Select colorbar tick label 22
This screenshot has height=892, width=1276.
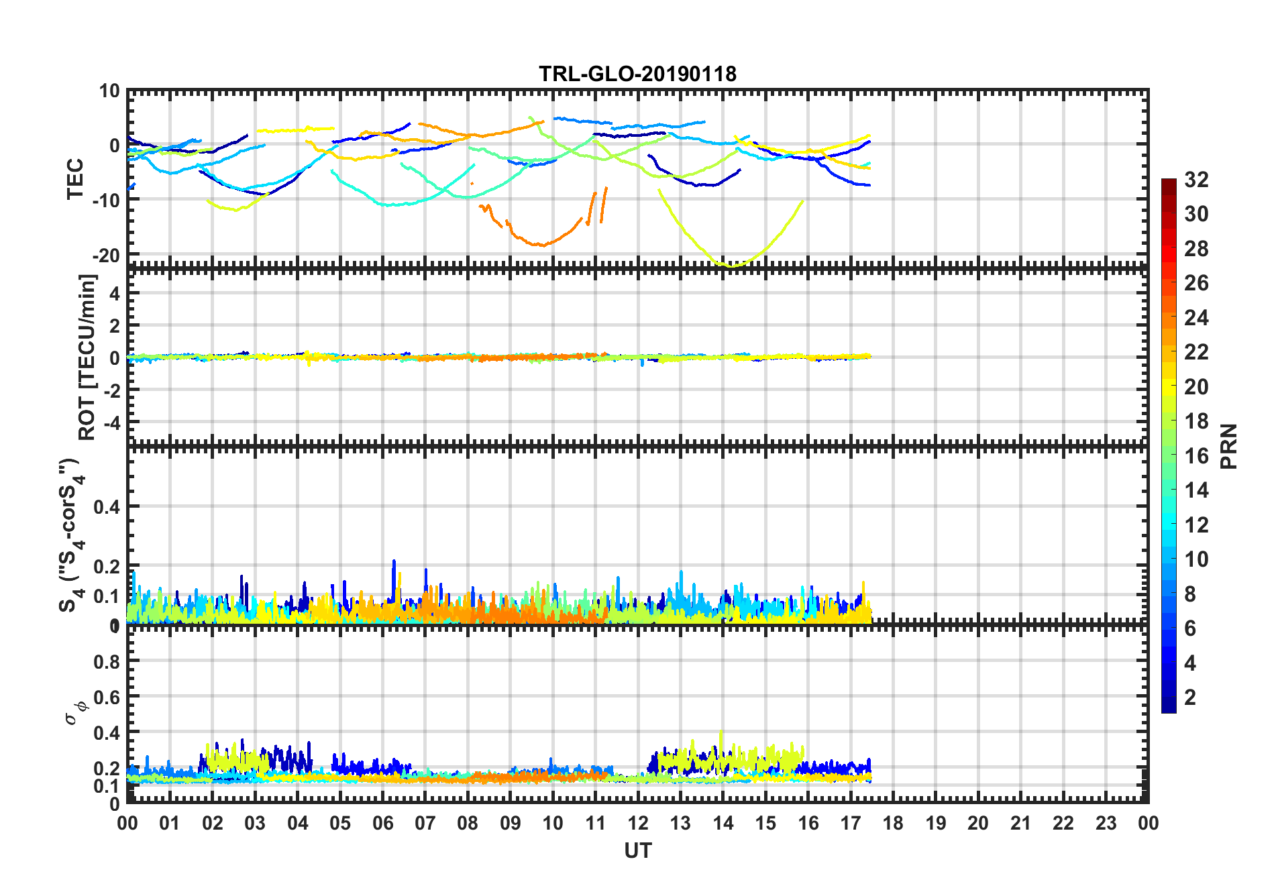(1196, 351)
